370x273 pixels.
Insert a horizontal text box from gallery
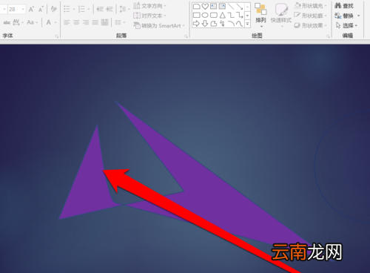click(x=213, y=6)
